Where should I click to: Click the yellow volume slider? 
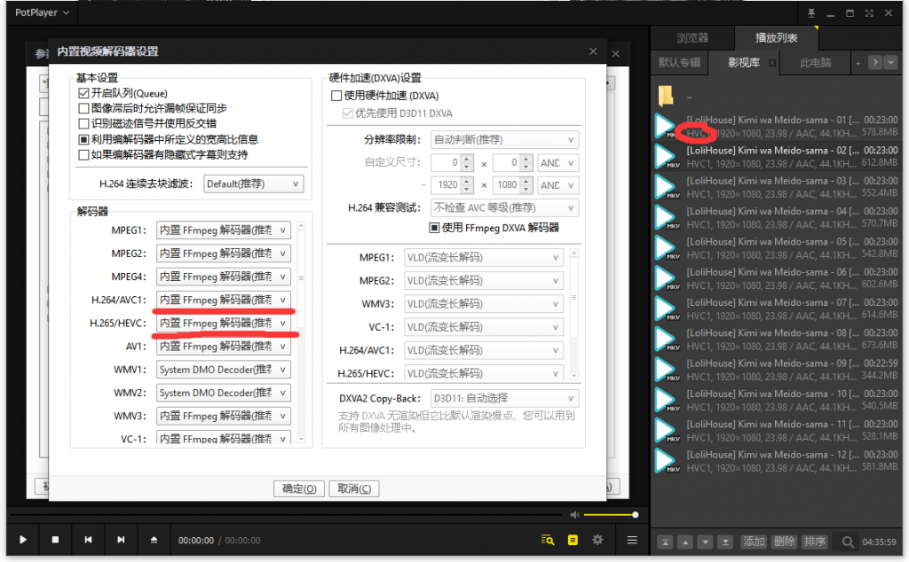tap(610, 514)
